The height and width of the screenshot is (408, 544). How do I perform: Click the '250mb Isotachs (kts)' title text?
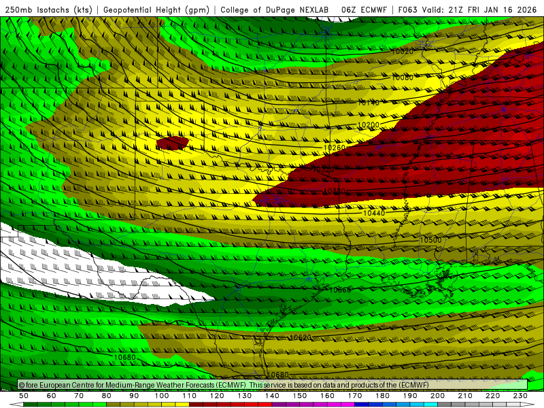[x=48, y=10]
